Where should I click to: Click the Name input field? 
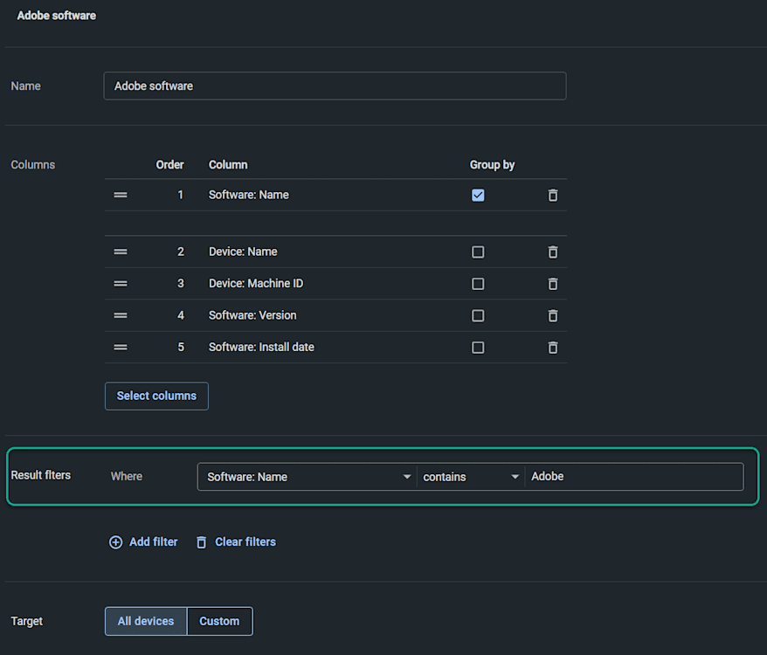click(335, 86)
